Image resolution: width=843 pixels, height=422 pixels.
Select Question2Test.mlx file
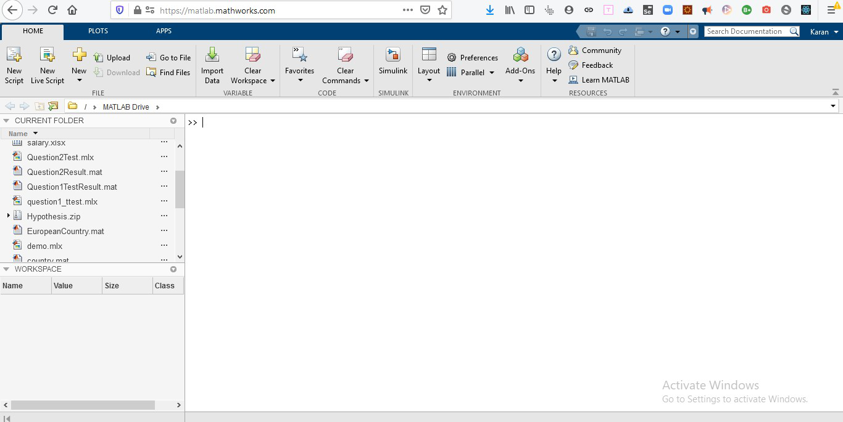(x=60, y=157)
